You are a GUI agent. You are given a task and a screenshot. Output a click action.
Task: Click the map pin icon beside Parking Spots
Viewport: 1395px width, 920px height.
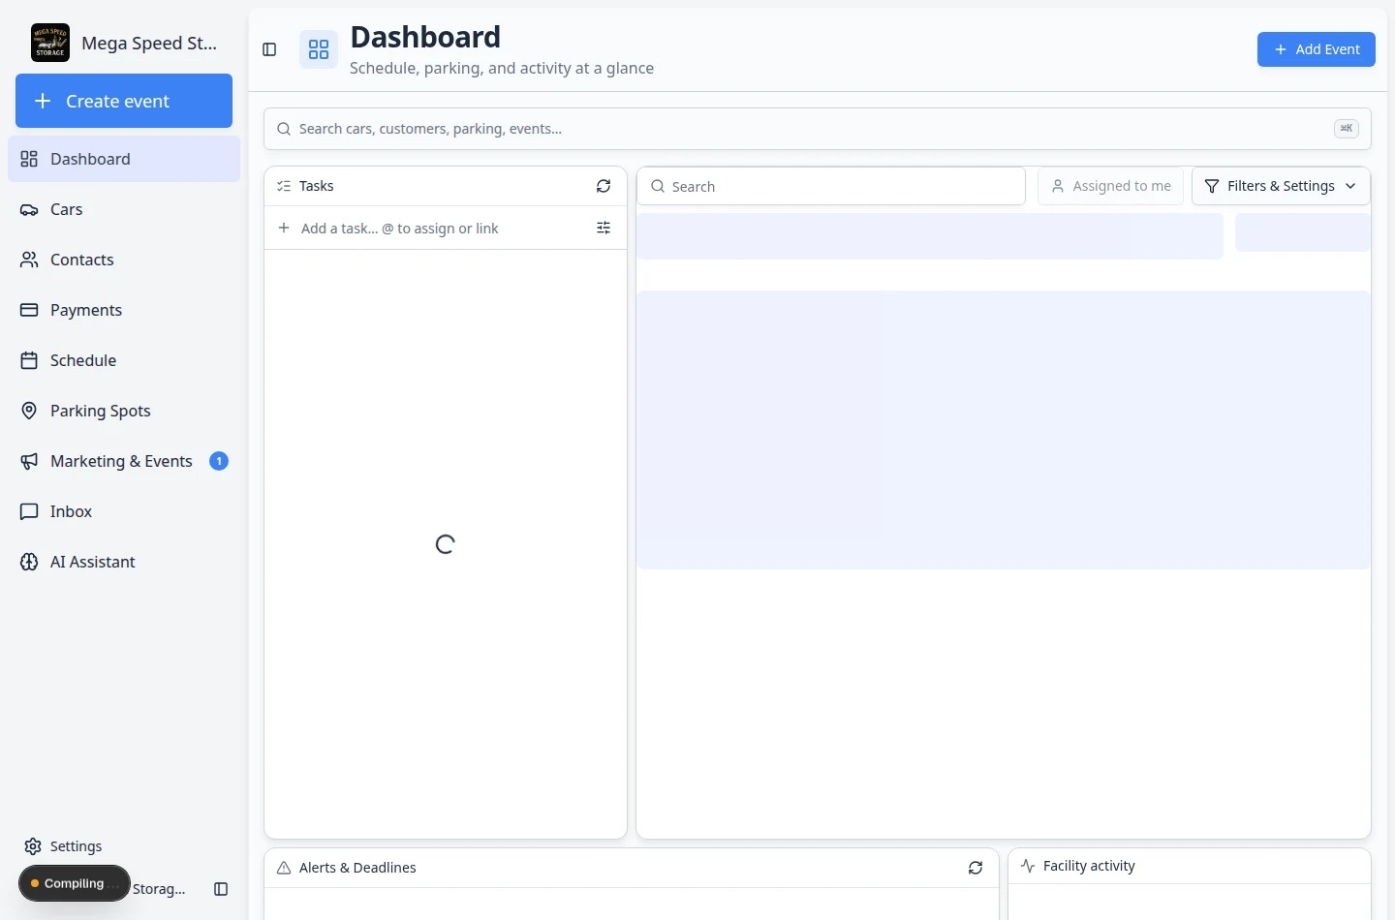[x=29, y=411]
